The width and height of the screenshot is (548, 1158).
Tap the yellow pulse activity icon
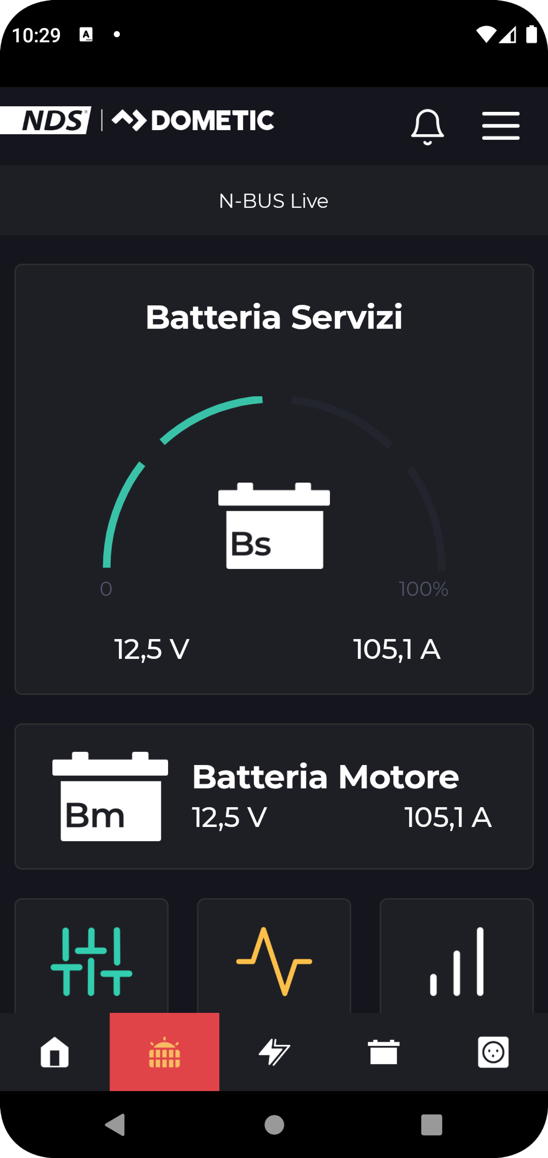coord(274,961)
